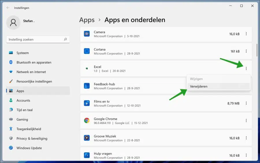Image resolution: width=260 pixels, height=163 pixels.
Task: Open Persoonlijke instellingen category
Action: coord(38,81)
